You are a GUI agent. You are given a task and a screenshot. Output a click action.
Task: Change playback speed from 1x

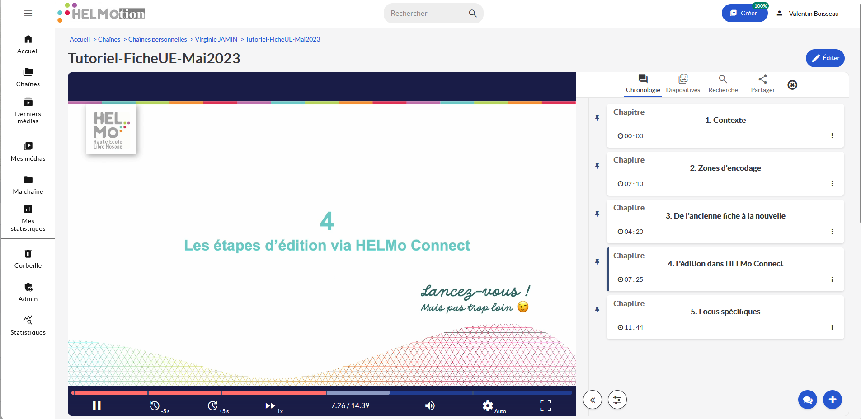coord(273,407)
